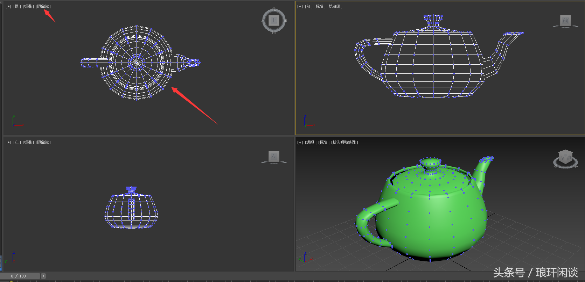Click the 上 face of the Top ViewCube
585x282 pixels.
274,21
